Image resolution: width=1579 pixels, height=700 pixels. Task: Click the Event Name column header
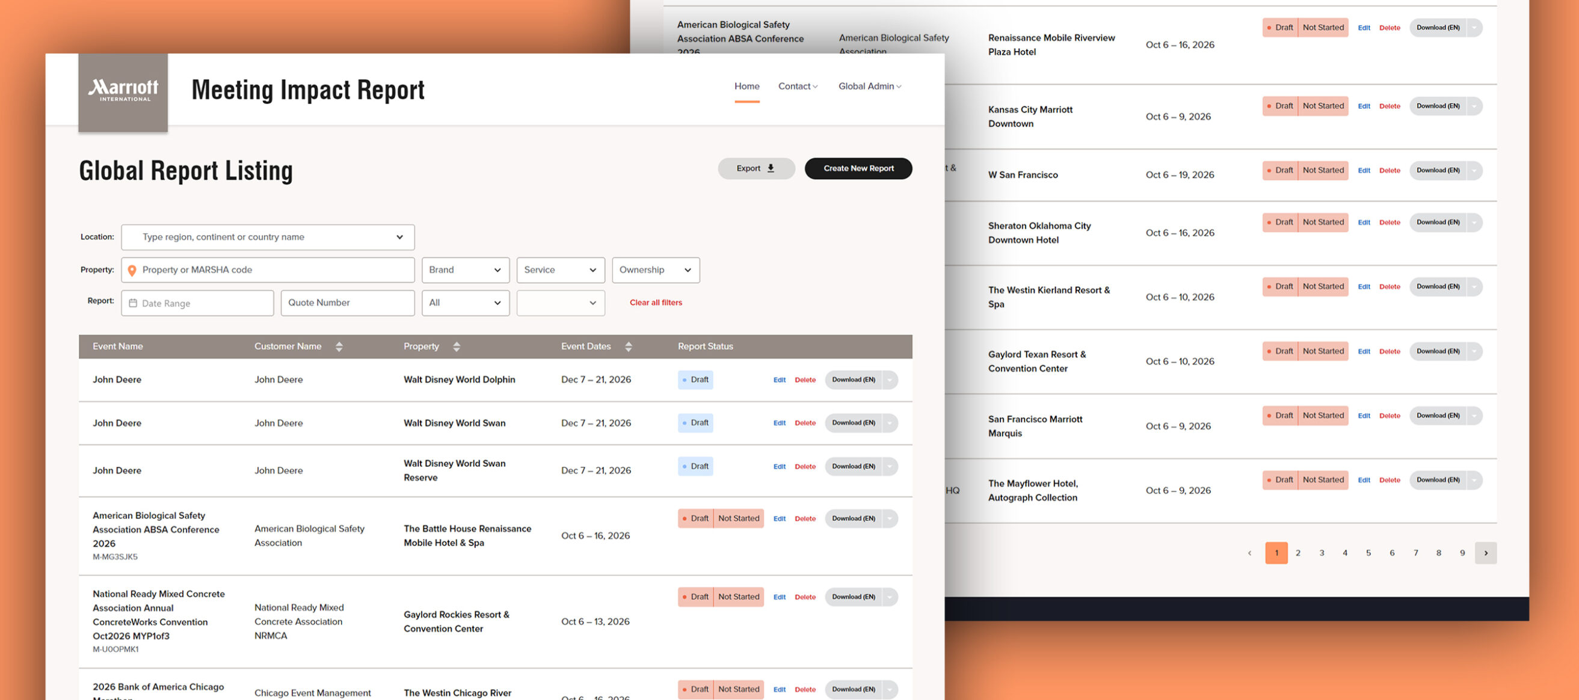[118, 346]
